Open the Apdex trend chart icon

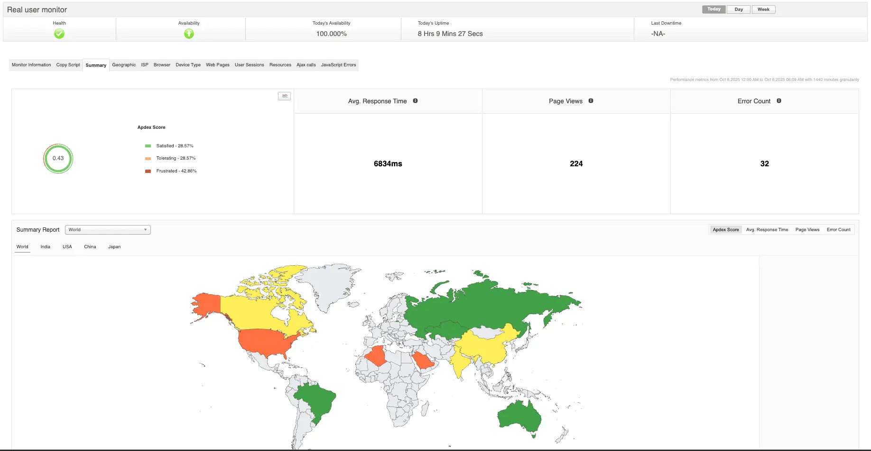point(285,96)
